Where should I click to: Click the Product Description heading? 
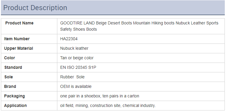[35, 8]
